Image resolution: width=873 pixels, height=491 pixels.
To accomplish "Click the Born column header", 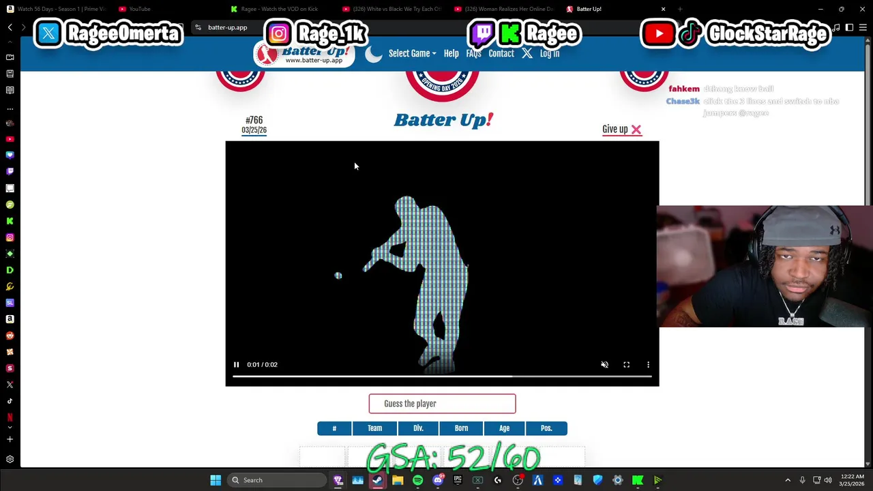I will 461,428.
